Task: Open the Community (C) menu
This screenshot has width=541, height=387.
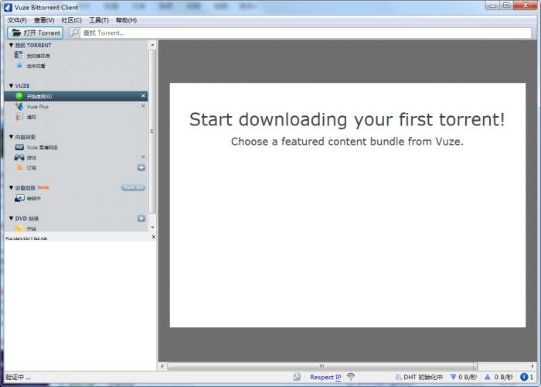Action: (x=71, y=20)
